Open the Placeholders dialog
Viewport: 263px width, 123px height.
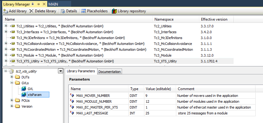point(94,11)
